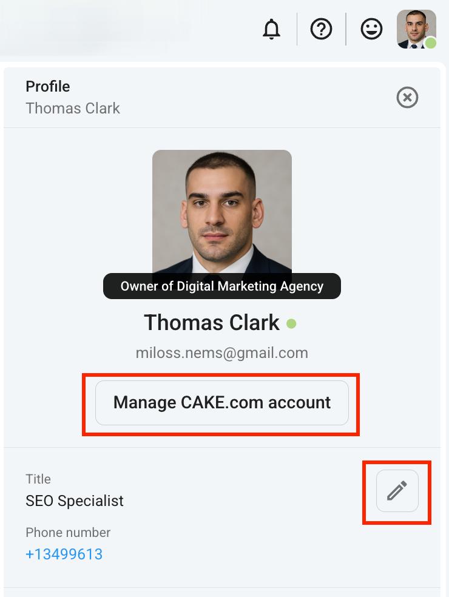Click the Phone number field label
This screenshot has width=449, height=597.
pyautogui.click(x=68, y=533)
